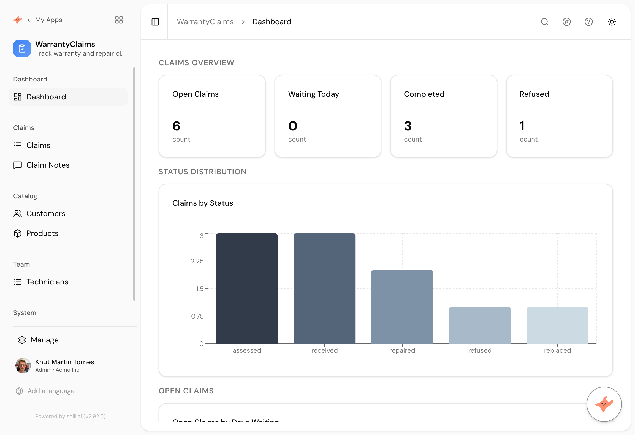Click the globe icon beside Add a language

tap(19, 391)
